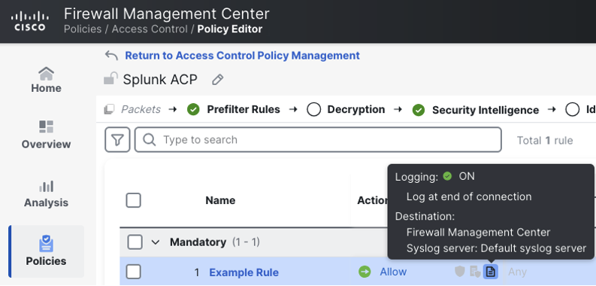The width and height of the screenshot is (596, 286).
Task: Select the Policies sidebar icon
Action: coord(46,244)
